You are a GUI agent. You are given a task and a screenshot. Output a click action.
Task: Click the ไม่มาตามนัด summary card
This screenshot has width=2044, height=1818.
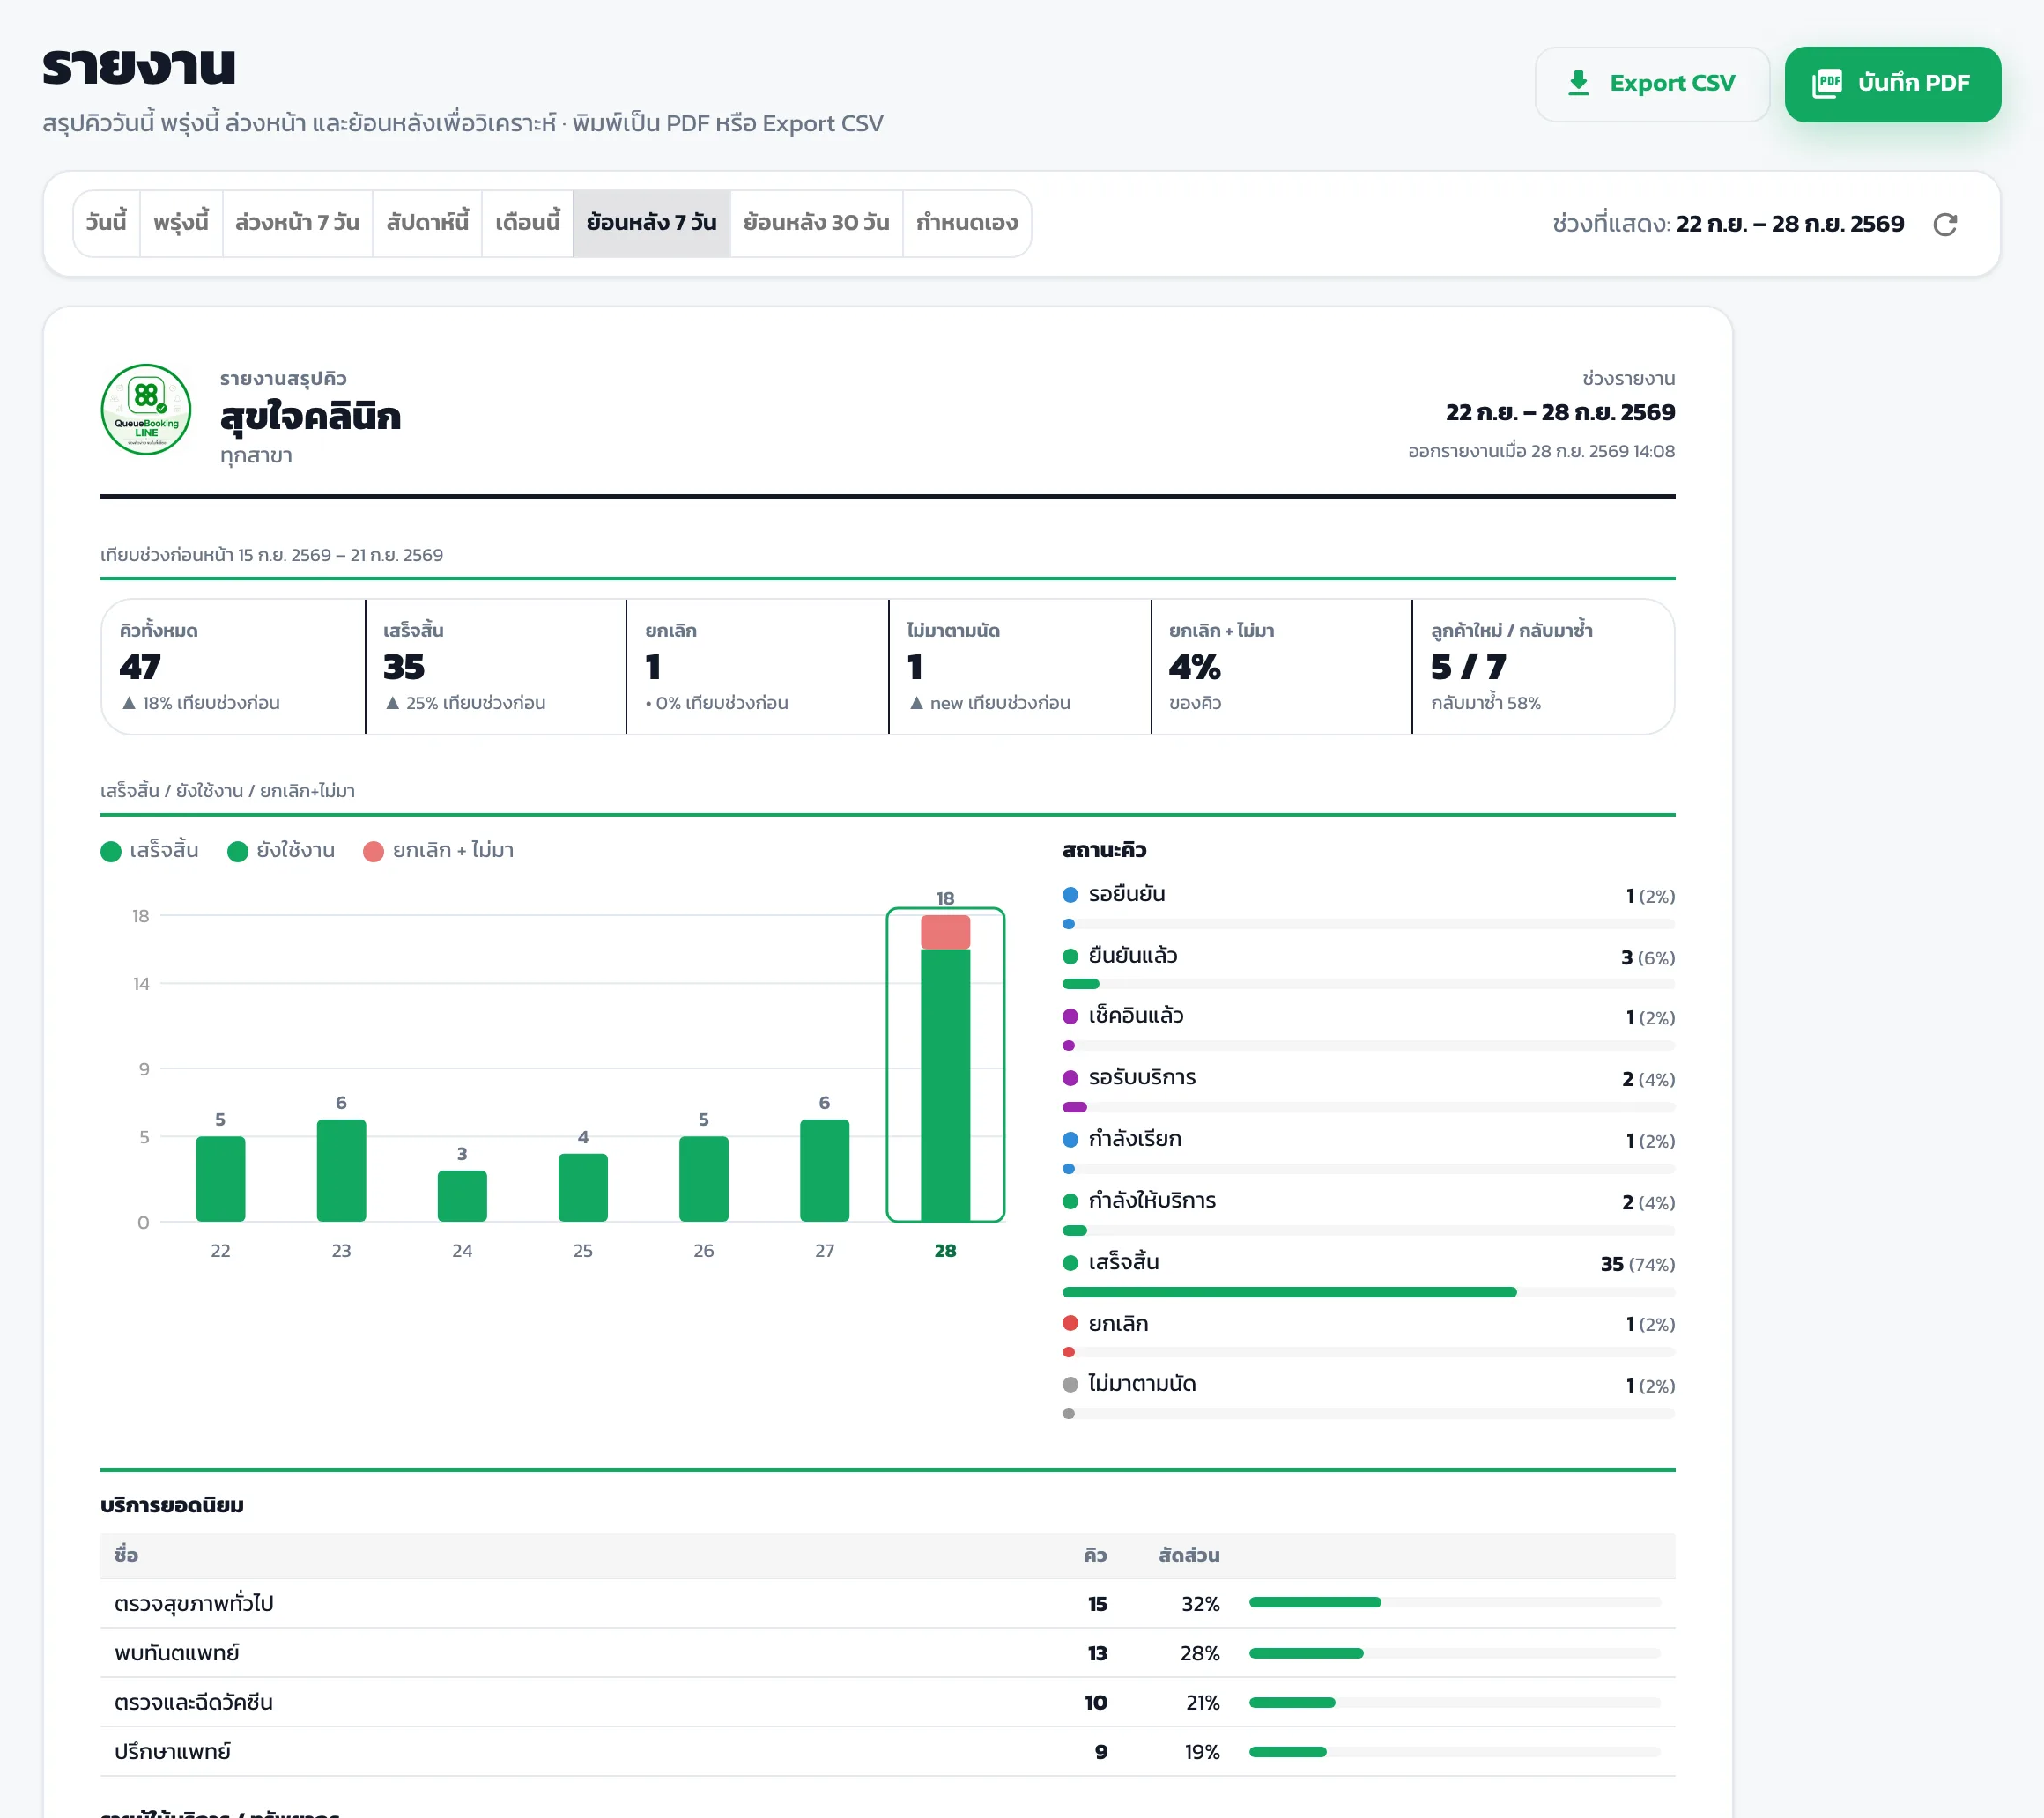(1020, 667)
